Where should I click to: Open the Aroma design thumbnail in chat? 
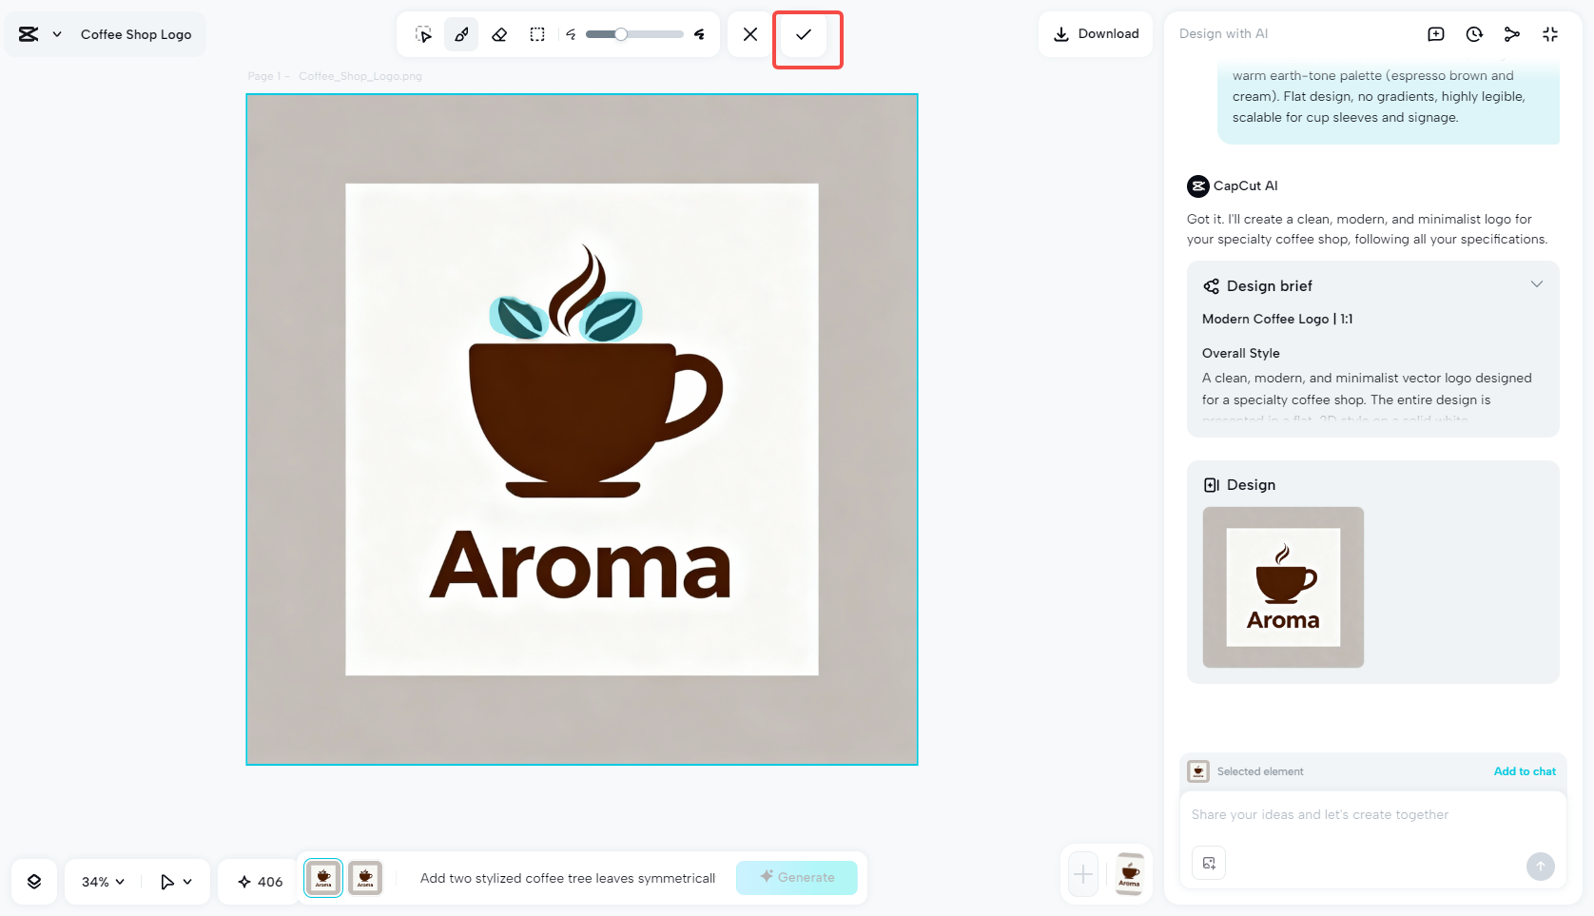[1283, 587]
